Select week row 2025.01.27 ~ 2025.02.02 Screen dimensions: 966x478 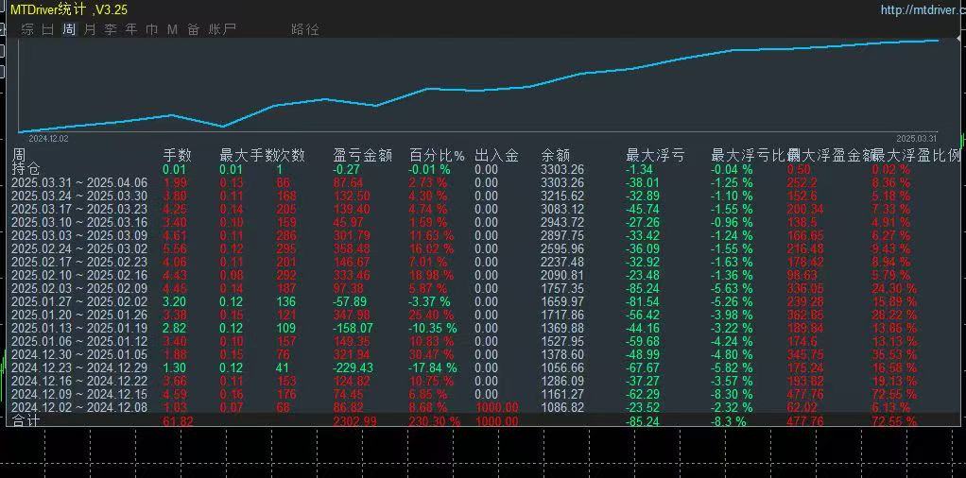pyautogui.click(x=80, y=302)
